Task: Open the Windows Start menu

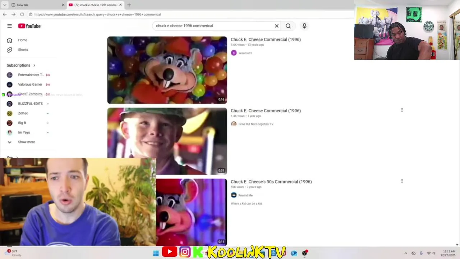Action: click(156, 253)
